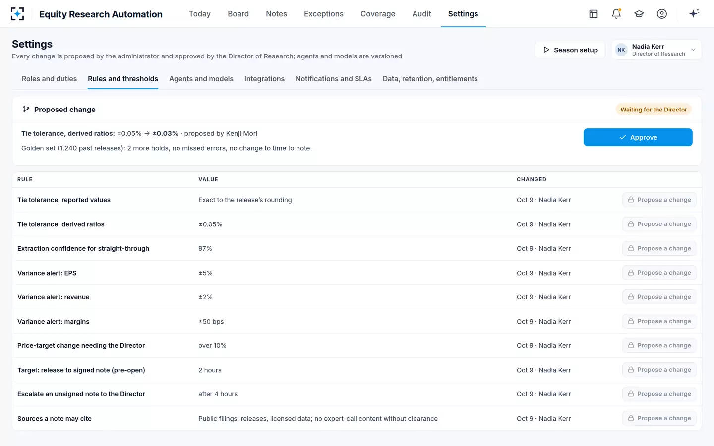
Task: Click the graduation cap learning icon
Action: (x=639, y=14)
